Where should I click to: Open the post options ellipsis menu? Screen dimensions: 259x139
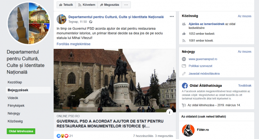click(x=172, y=17)
